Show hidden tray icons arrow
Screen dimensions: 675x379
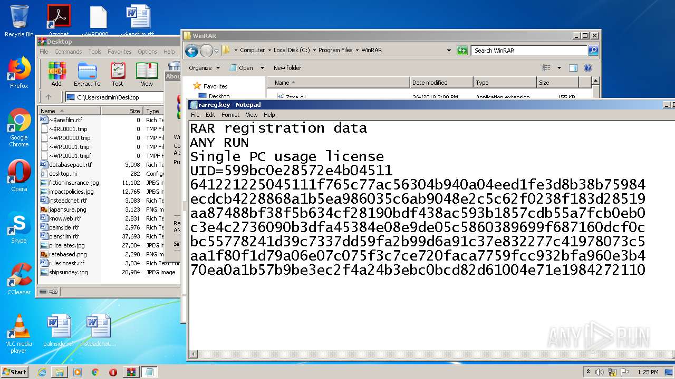(x=589, y=372)
